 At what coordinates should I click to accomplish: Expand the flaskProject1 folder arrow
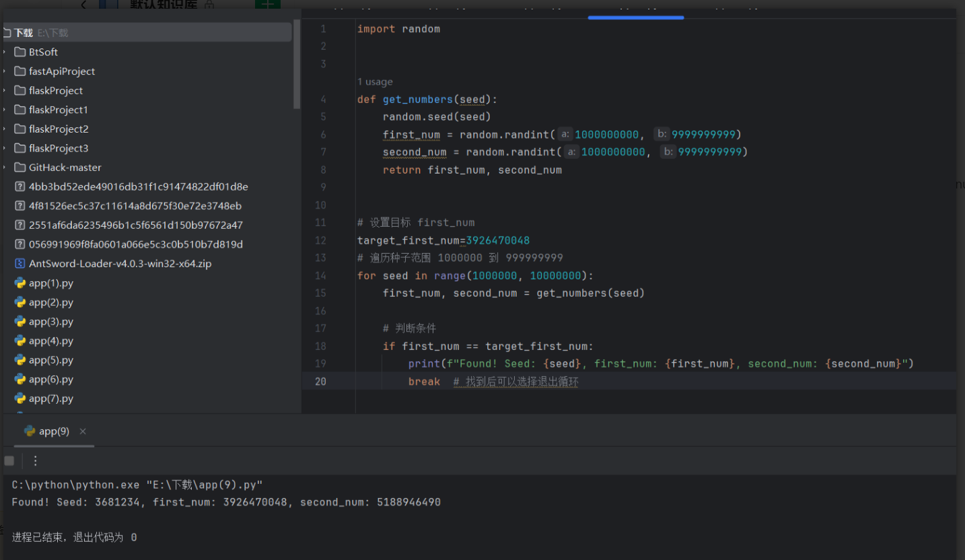pyautogui.click(x=5, y=110)
